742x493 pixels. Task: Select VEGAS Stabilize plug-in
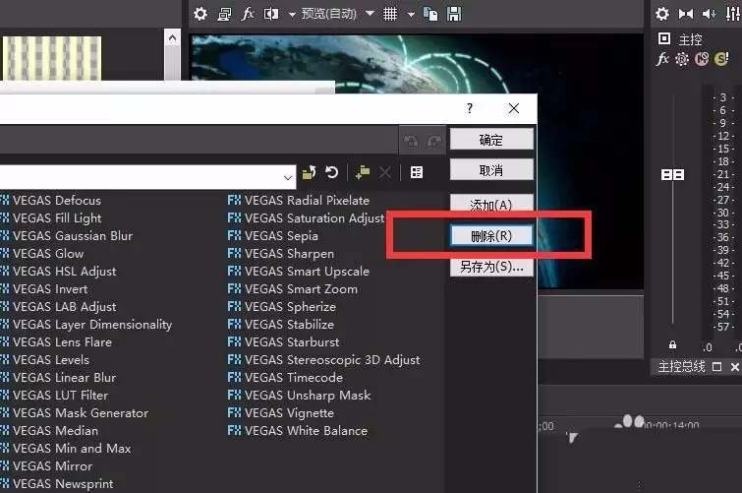281,325
